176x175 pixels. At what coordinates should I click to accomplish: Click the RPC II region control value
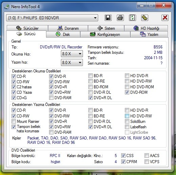coord(55,156)
